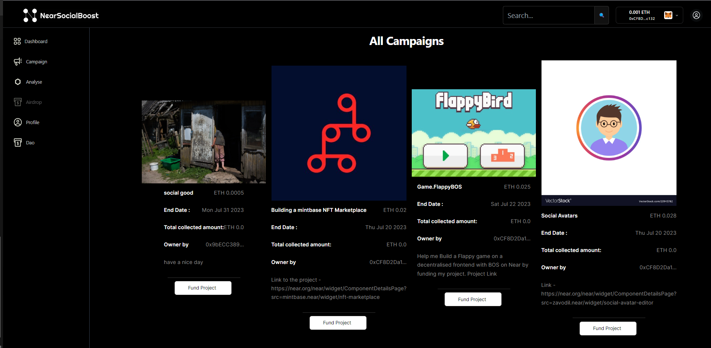Click target amount ETH 0.025
The image size is (711, 348).
pyautogui.click(x=517, y=187)
